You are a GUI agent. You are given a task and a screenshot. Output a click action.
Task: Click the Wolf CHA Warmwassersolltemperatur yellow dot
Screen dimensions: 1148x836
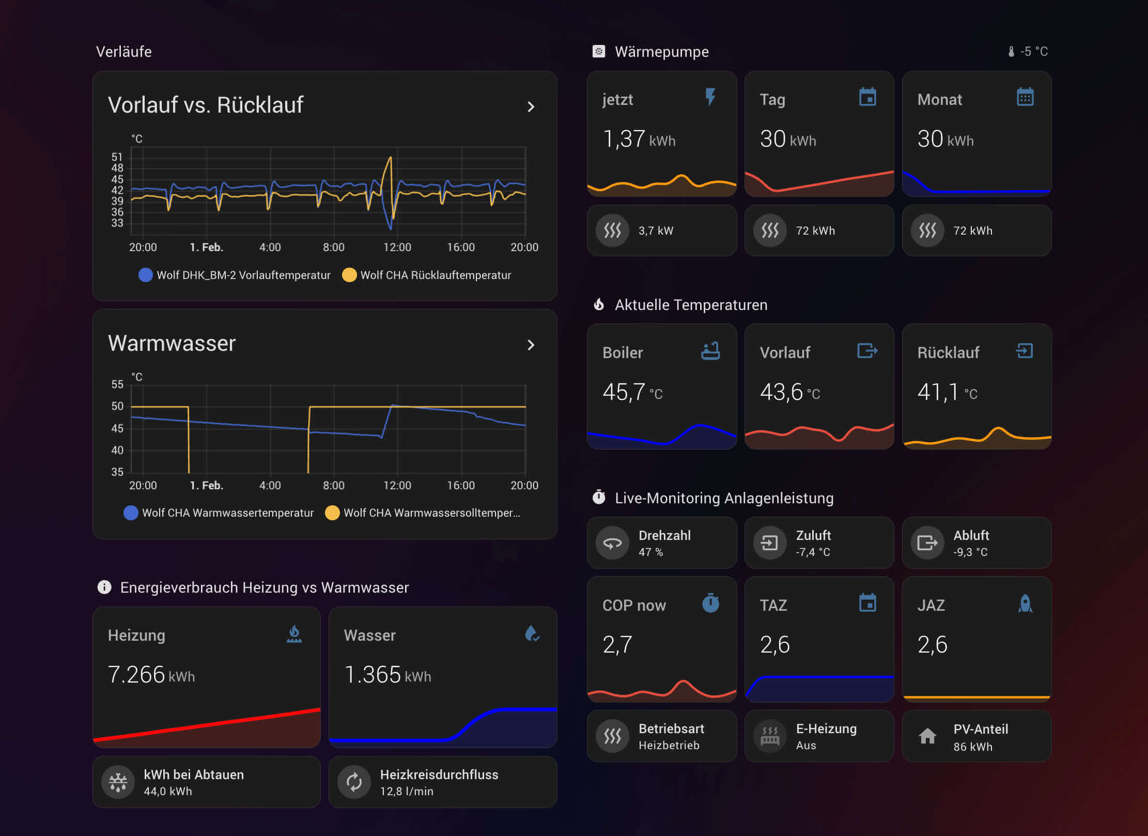click(x=332, y=513)
